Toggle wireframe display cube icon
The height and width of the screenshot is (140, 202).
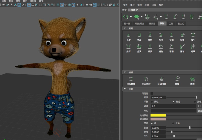coord(58,5)
